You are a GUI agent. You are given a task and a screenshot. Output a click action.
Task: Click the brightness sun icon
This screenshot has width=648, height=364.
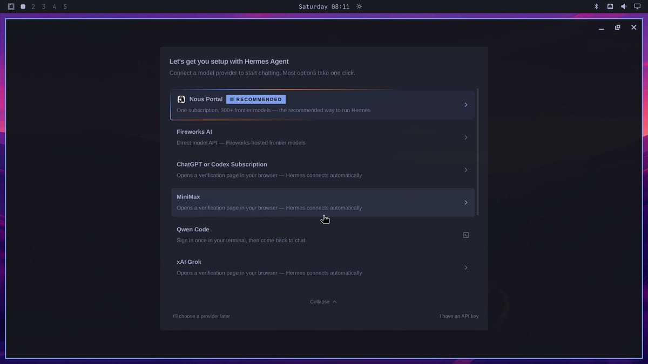pyautogui.click(x=359, y=6)
